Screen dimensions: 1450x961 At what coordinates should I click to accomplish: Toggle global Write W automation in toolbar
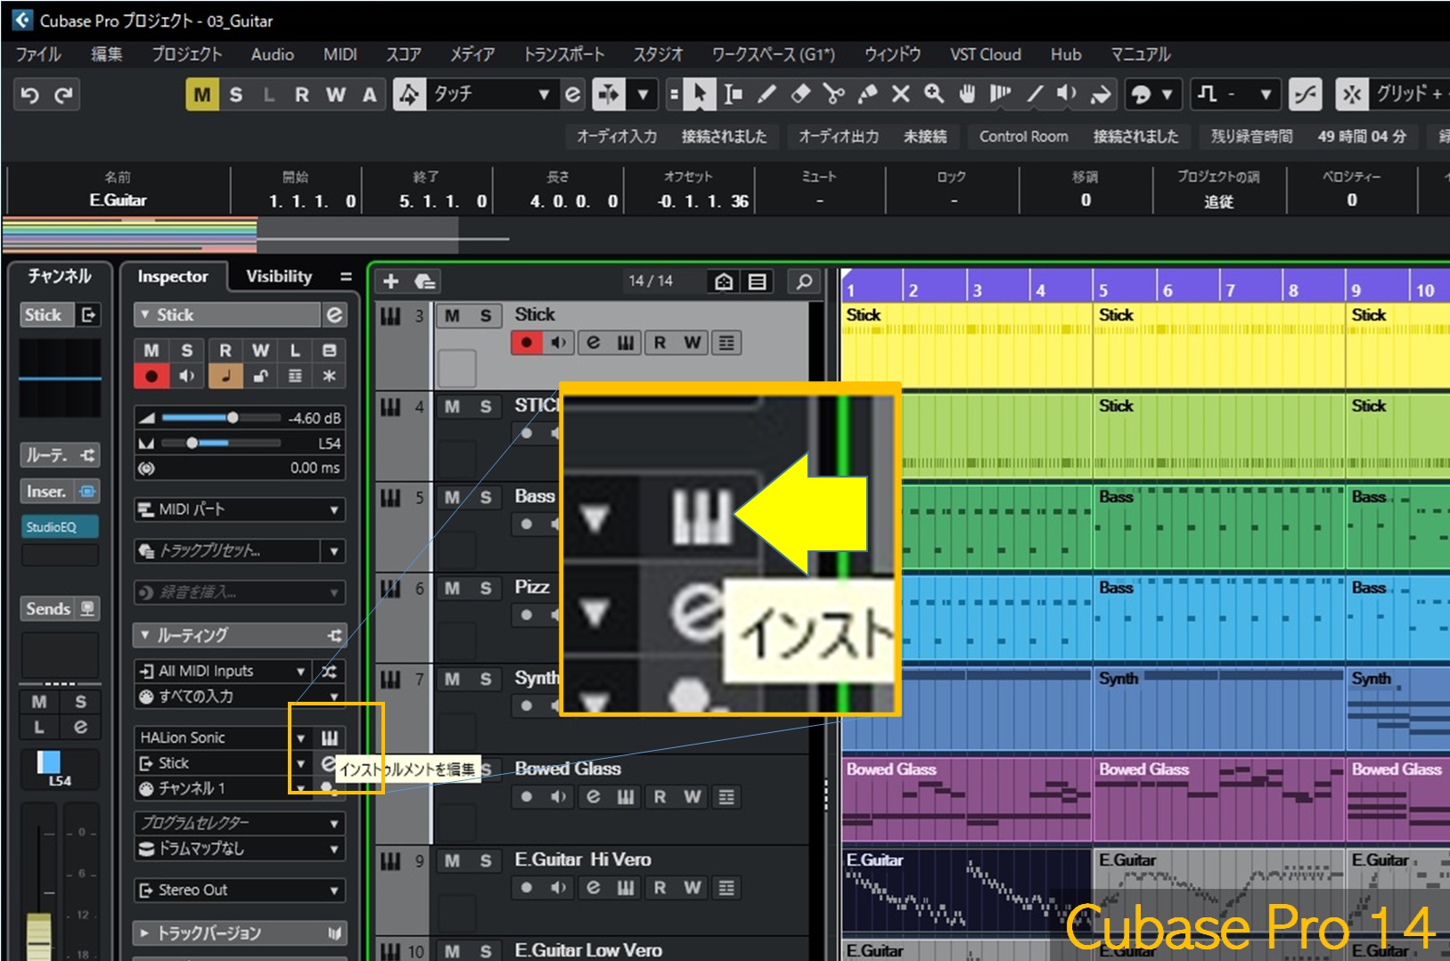click(336, 94)
